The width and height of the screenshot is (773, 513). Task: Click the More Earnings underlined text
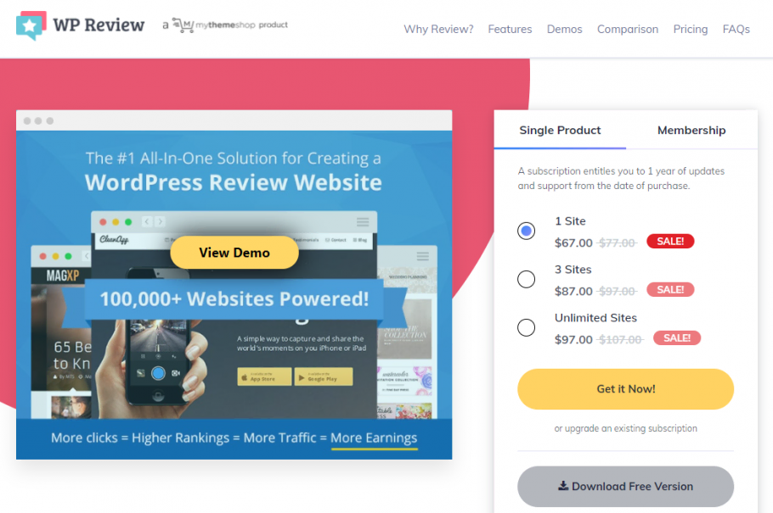[x=374, y=438]
